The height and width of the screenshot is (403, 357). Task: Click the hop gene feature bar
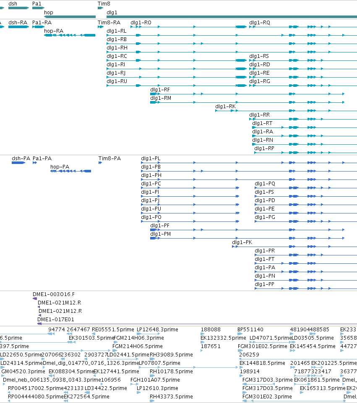(x=70, y=17)
